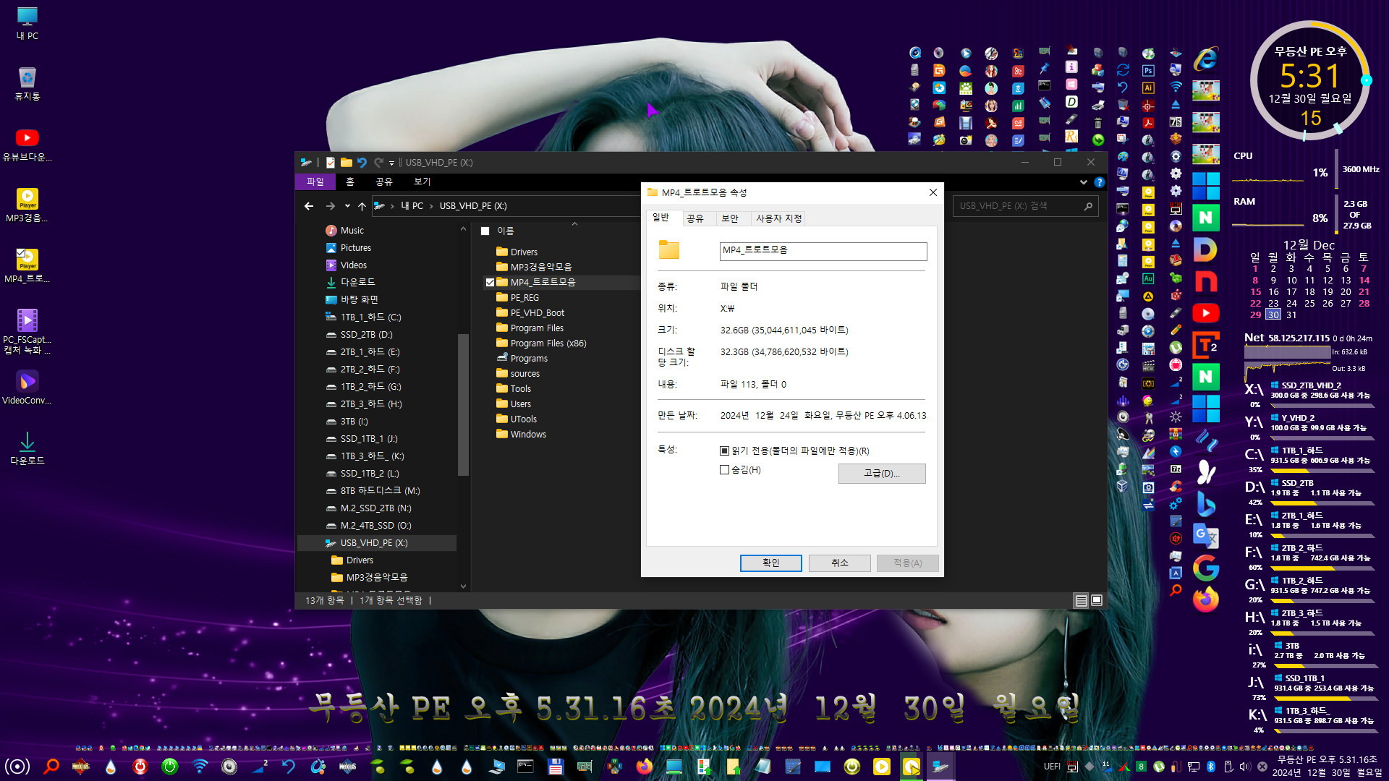This screenshot has width=1389, height=781.
Task: Click the Up one level arrow
Action: click(x=362, y=206)
